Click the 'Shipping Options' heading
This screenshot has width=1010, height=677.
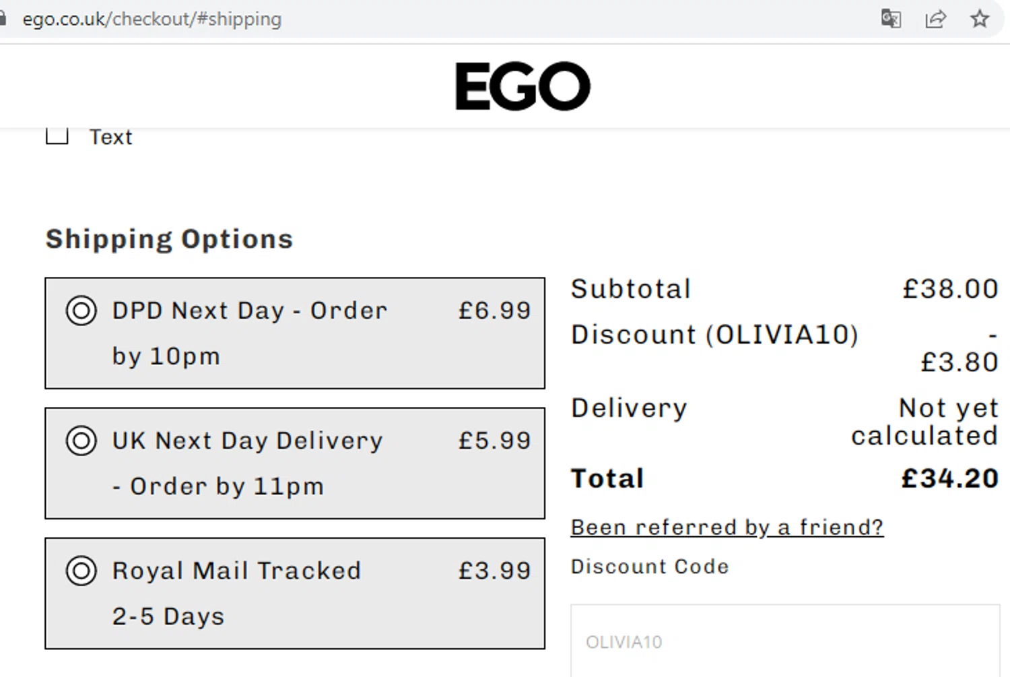(169, 239)
